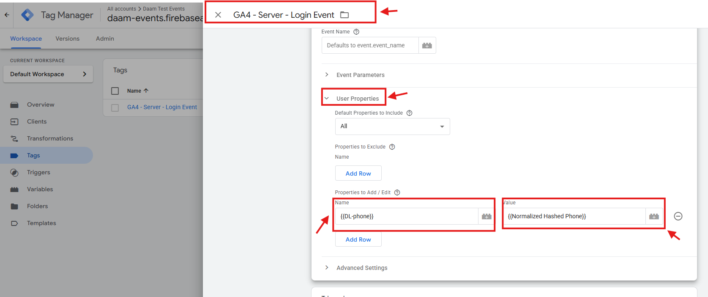Sort tags using the Name arrow icon
Viewport: 708px width, 297px height.
coord(146,91)
